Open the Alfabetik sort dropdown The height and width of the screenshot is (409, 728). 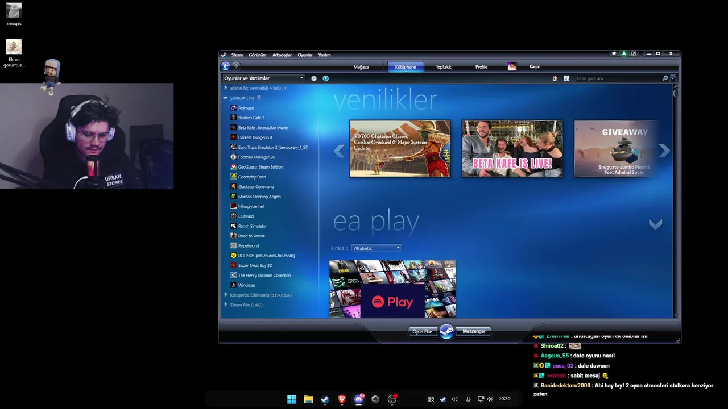[x=377, y=248]
